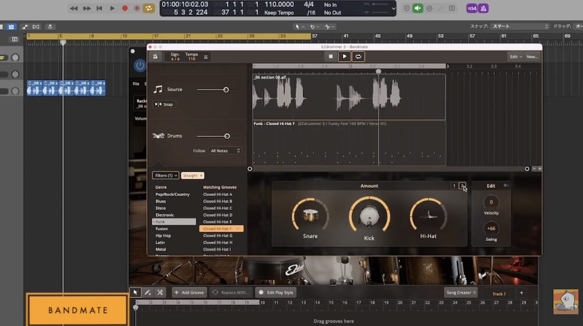Play the Bandmate groove preview
This screenshot has height=326, width=583.
[345, 56]
